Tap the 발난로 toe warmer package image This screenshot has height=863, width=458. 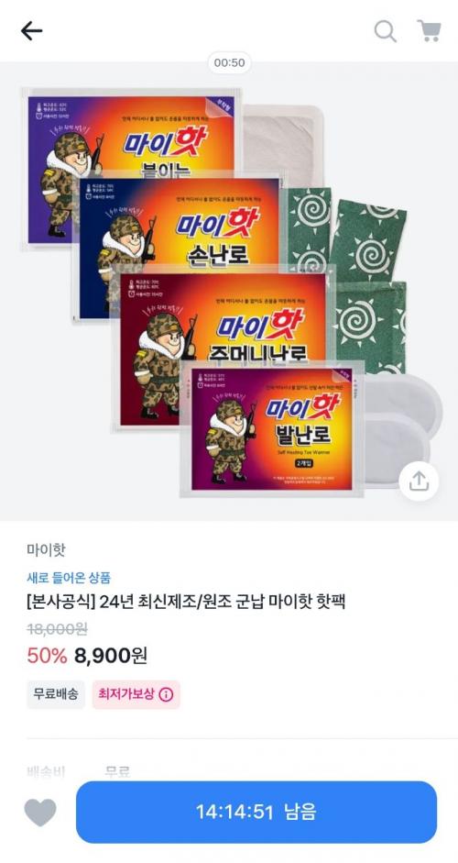272,428
